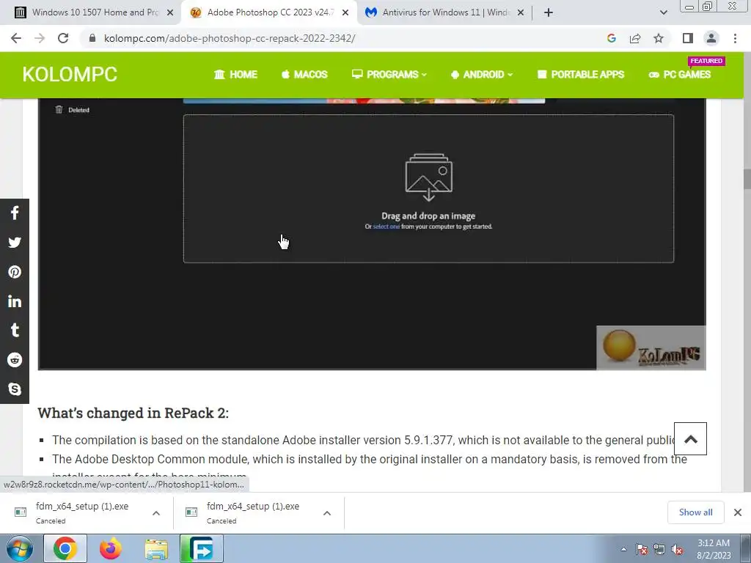Click the network tray icon

pos(659,550)
